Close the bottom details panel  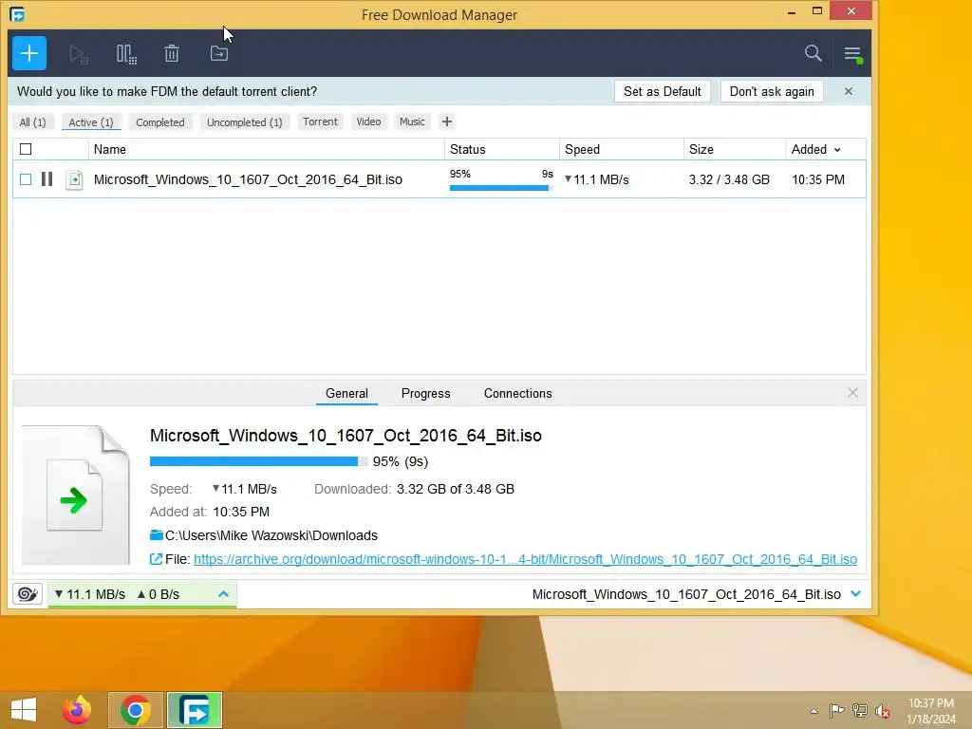[853, 393]
